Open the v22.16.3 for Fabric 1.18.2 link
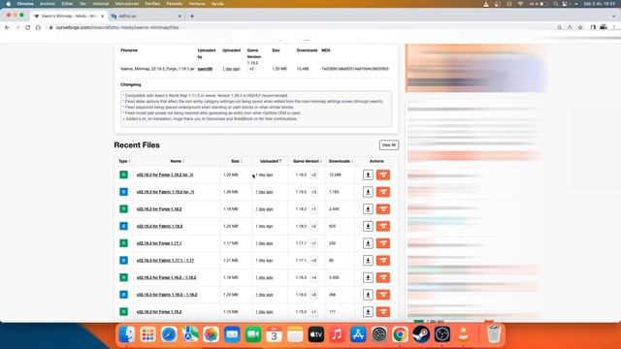Viewport: 621px width, 349px height. coord(159,226)
